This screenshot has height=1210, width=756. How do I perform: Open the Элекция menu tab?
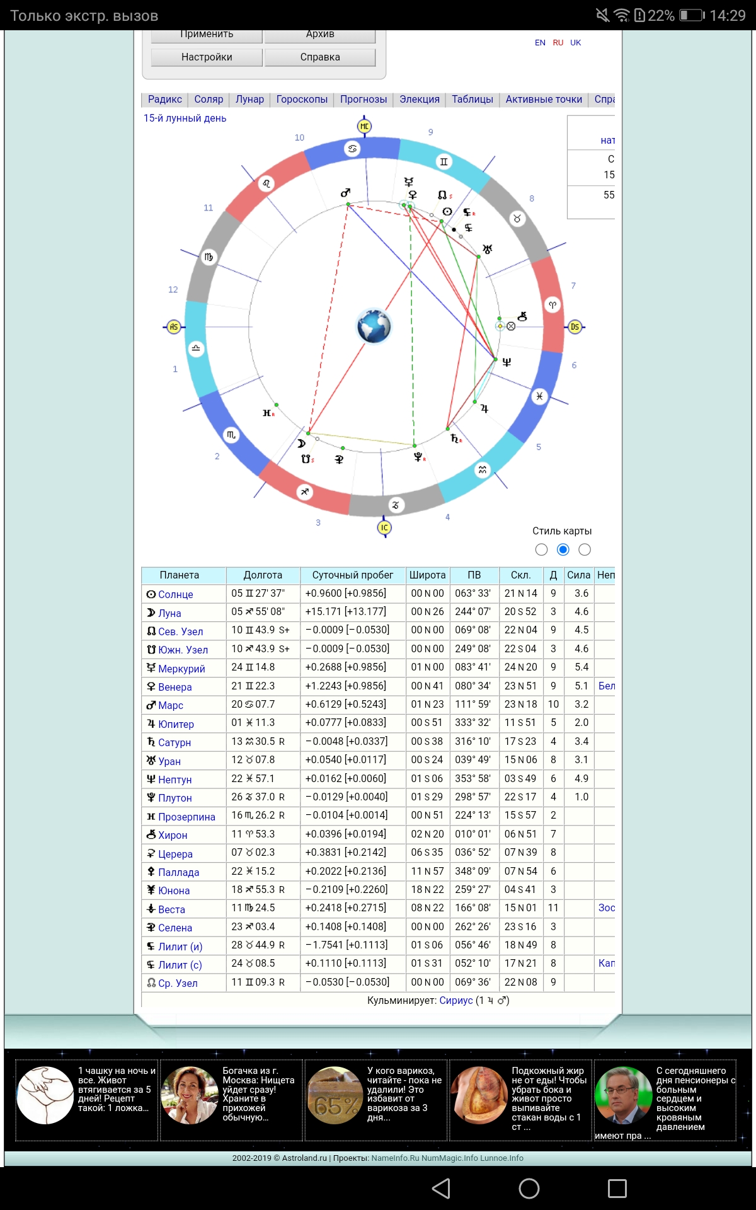click(420, 99)
